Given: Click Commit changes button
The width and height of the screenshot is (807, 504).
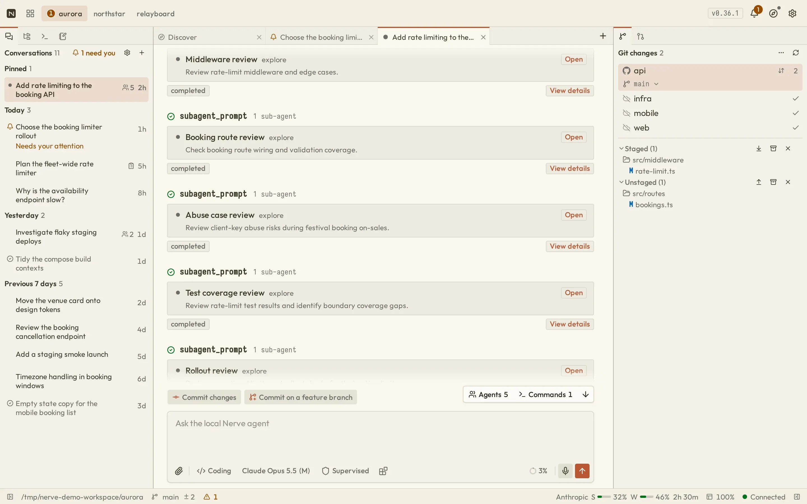Looking at the screenshot, I should coord(204,397).
